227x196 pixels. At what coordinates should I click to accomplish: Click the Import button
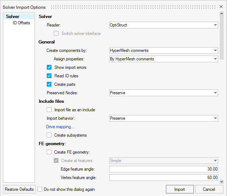pos(180,189)
